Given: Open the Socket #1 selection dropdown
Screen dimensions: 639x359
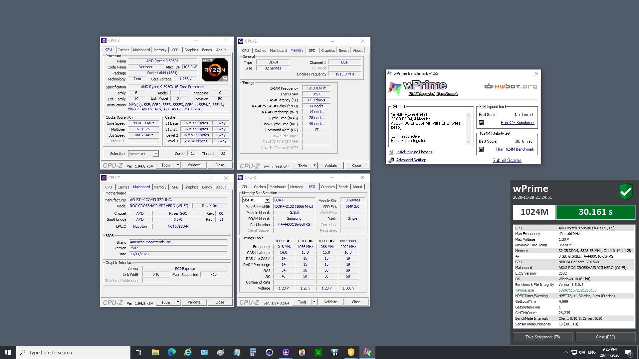Looking at the screenshot, I should click(155, 154).
